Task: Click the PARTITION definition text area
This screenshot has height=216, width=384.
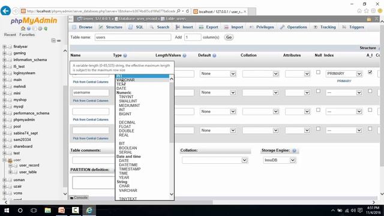Action: tap(94, 182)
